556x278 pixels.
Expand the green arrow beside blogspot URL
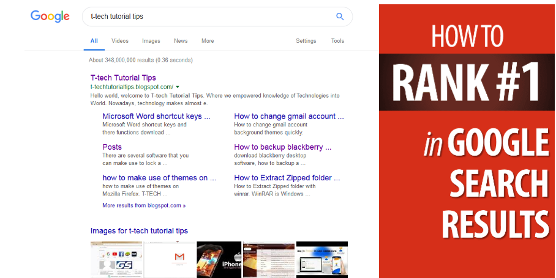tap(178, 87)
